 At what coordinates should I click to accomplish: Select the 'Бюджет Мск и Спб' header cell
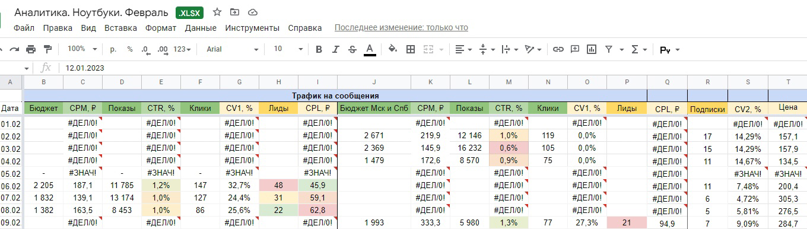coord(374,109)
